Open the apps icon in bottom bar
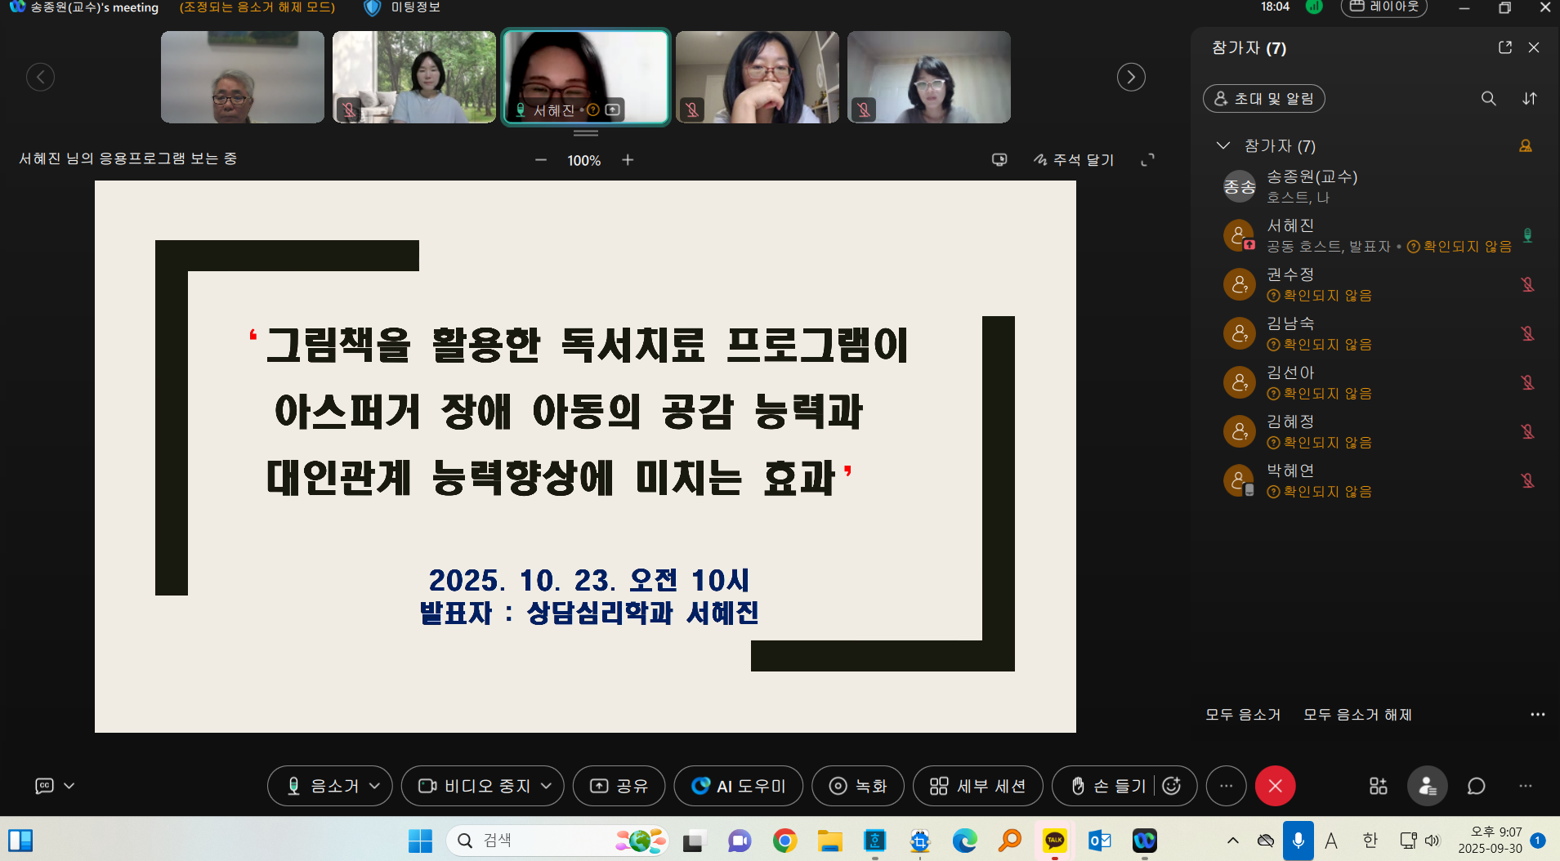 1378,786
